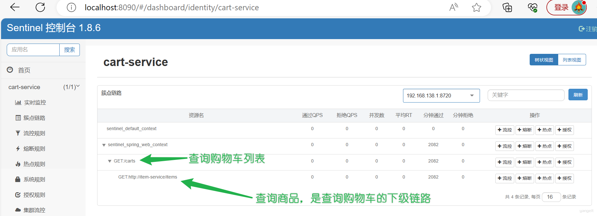The height and width of the screenshot is (216, 597).
Task: Click the 关键字 keyword input field
Action: 526,95
